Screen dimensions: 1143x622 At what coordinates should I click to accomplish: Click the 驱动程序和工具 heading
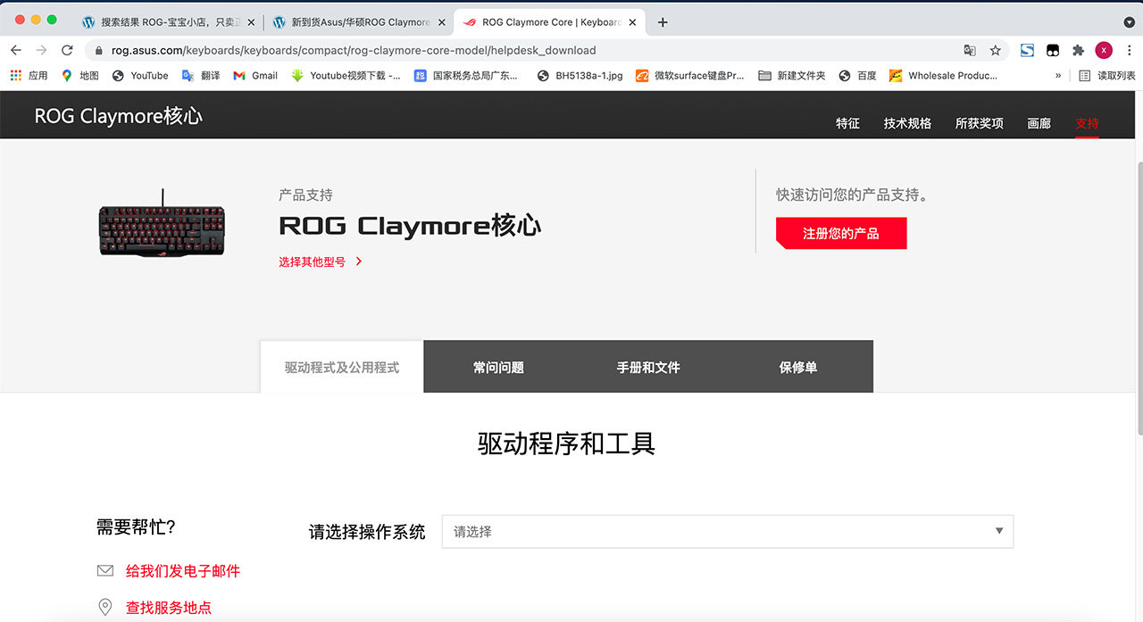[x=567, y=444]
